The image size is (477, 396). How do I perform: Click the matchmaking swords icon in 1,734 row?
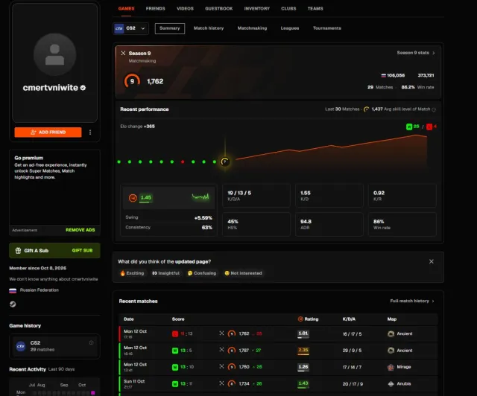point(221,383)
